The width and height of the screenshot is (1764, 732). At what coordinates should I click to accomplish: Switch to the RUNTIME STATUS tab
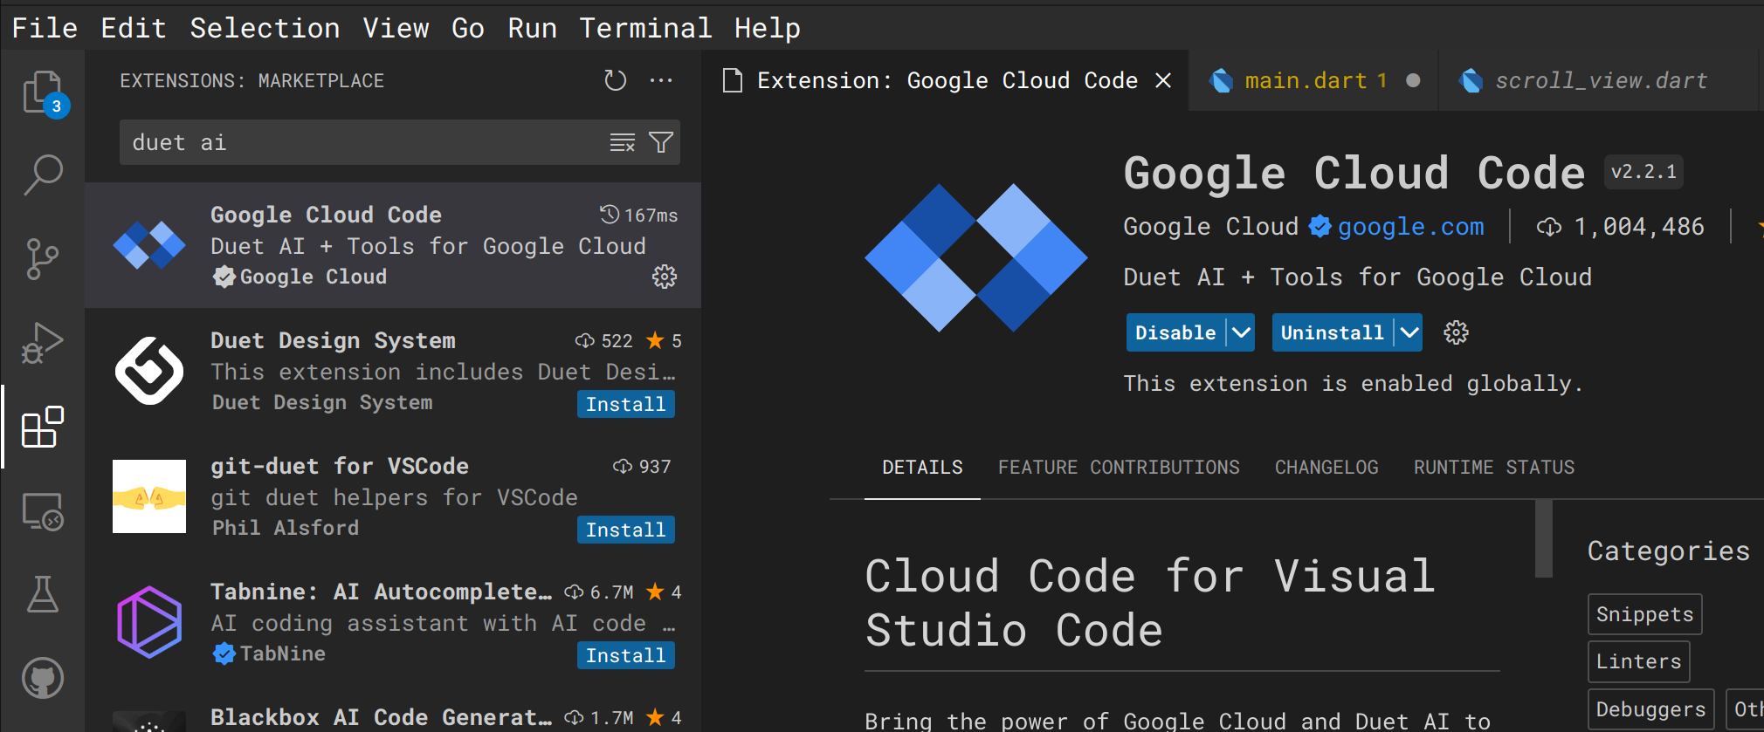[x=1494, y=468]
